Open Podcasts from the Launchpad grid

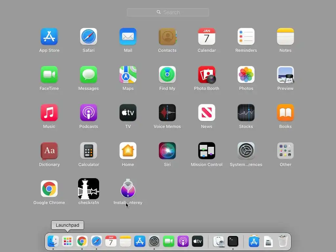89,113
